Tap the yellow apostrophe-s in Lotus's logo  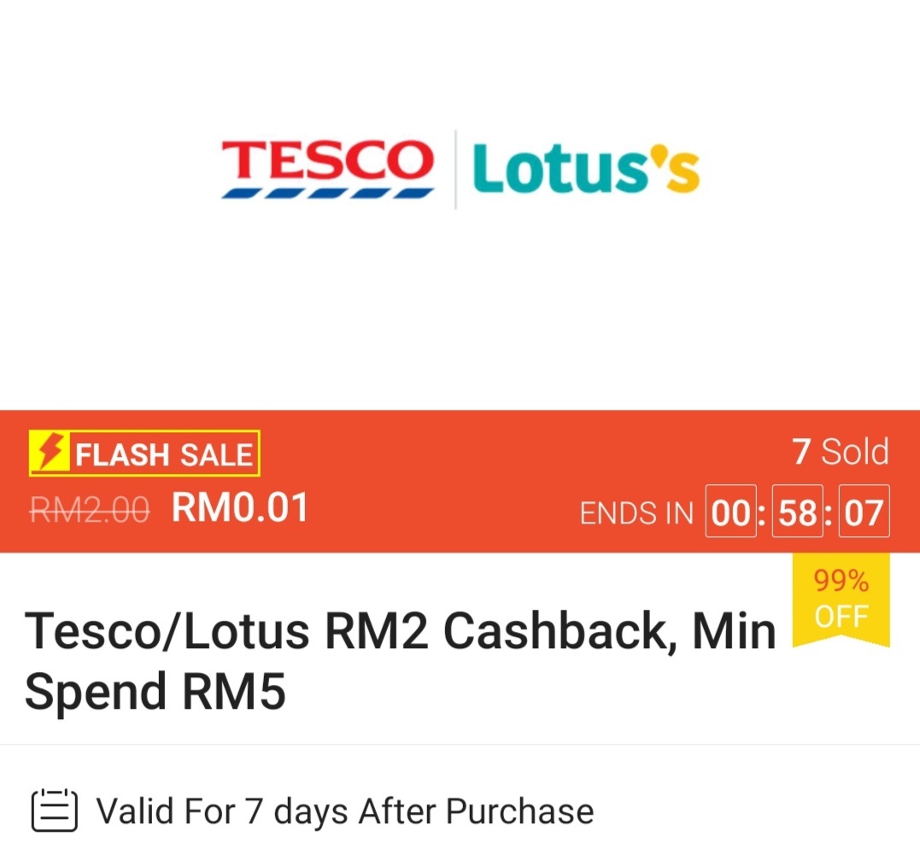[x=676, y=168]
